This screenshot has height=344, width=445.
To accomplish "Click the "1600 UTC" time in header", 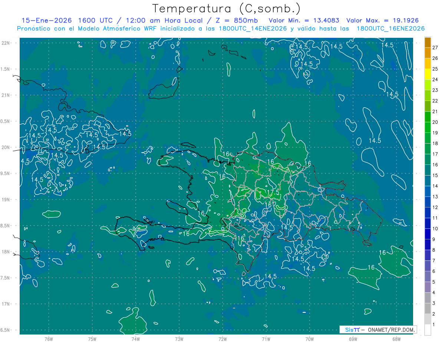I will pyautogui.click(x=96, y=20).
